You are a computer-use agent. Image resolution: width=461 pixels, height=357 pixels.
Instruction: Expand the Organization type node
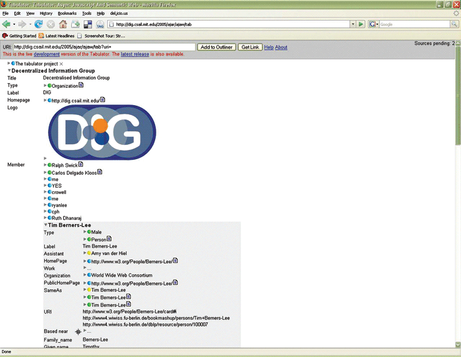45,85
